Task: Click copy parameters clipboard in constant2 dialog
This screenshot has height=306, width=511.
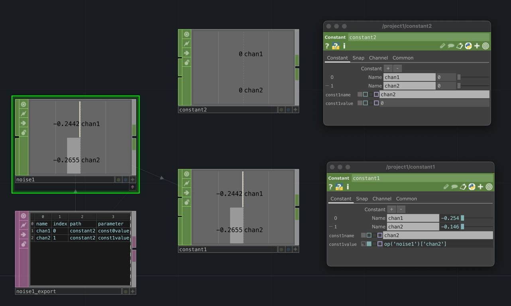Action: click(x=460, y=46)
